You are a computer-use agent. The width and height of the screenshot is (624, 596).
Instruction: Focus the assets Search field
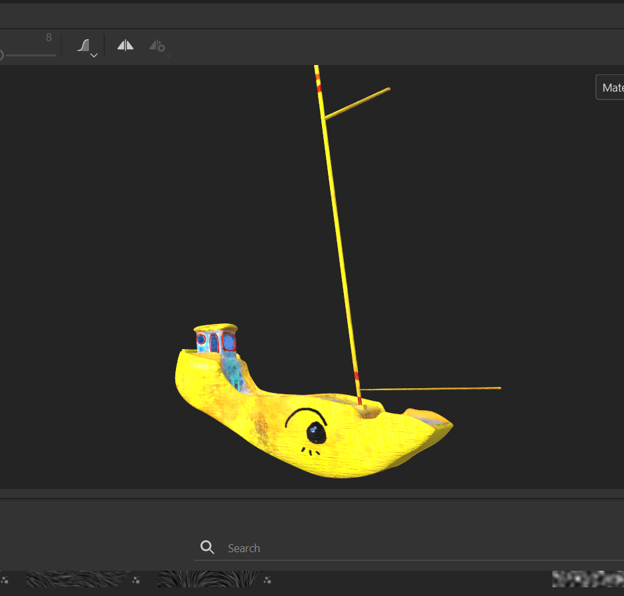point(398,548)
